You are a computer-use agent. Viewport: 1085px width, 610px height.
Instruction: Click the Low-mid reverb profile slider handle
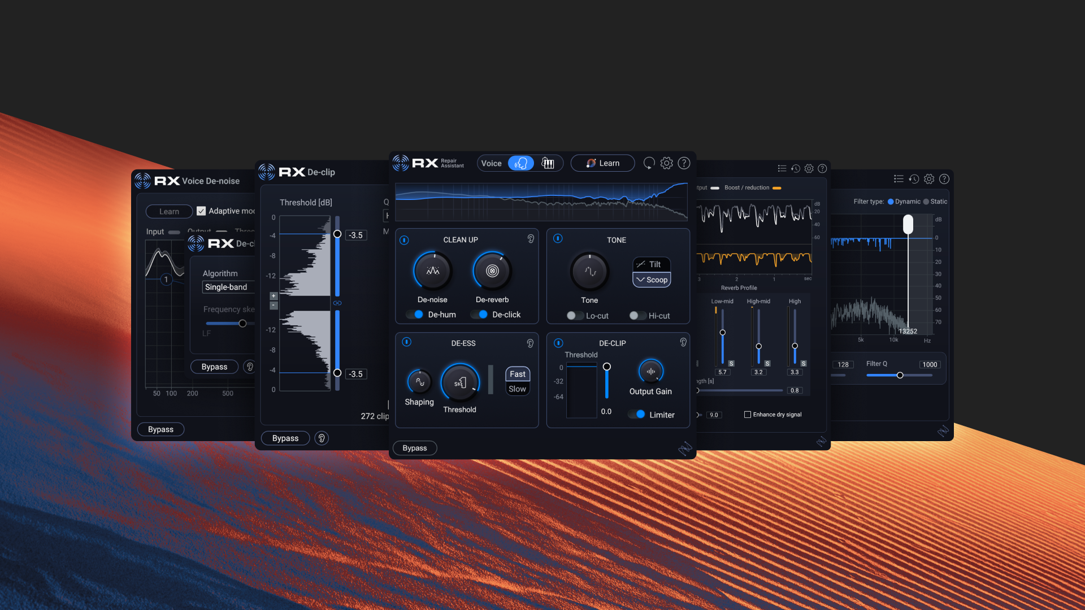(x=723, y=333)
